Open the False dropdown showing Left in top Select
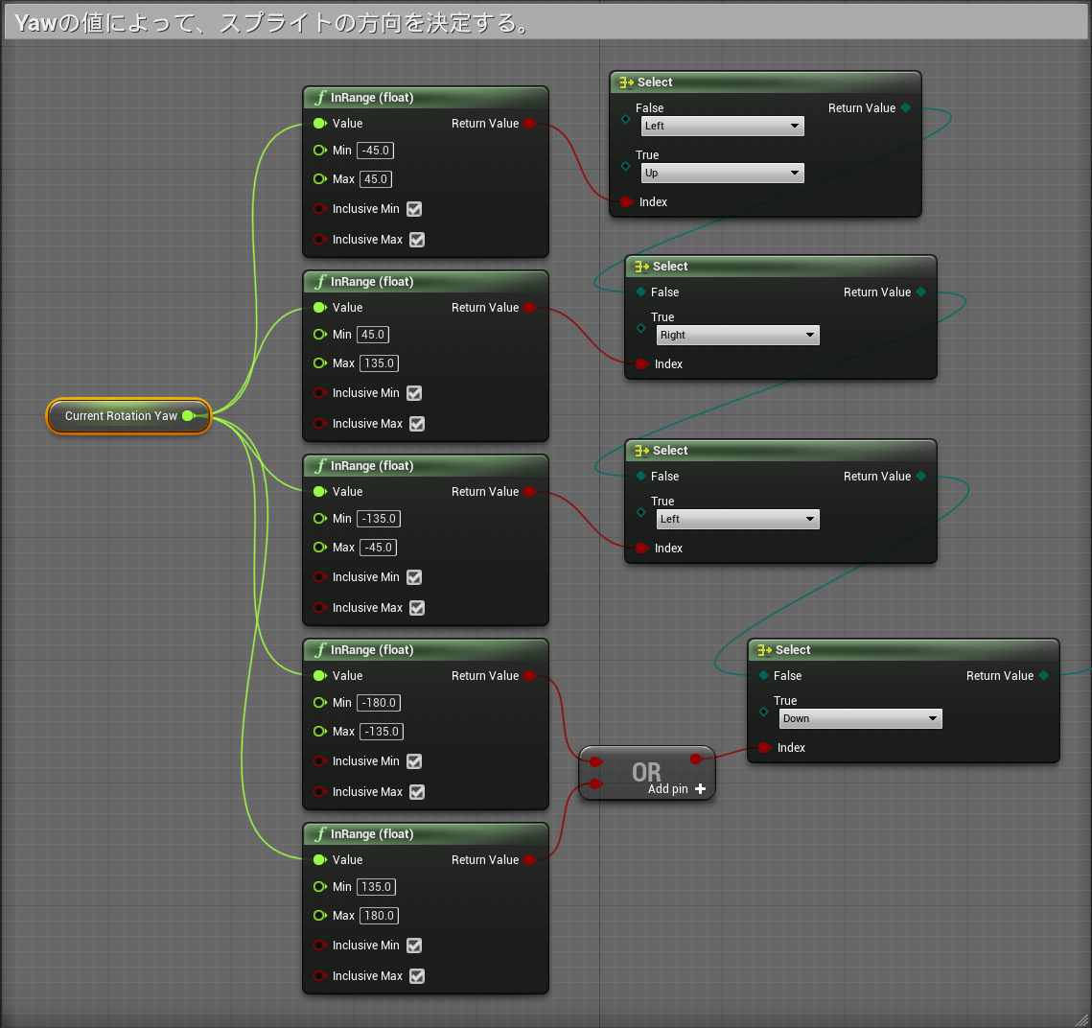 722,126
